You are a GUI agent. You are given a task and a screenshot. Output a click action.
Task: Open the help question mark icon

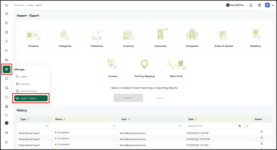click(x=259, y=5)
